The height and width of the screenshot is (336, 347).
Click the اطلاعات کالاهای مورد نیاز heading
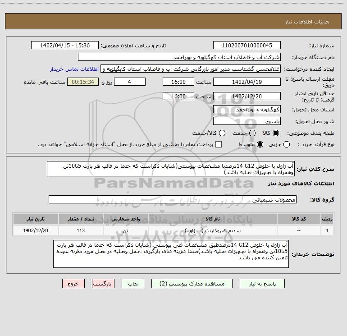(x=301, y=184)
